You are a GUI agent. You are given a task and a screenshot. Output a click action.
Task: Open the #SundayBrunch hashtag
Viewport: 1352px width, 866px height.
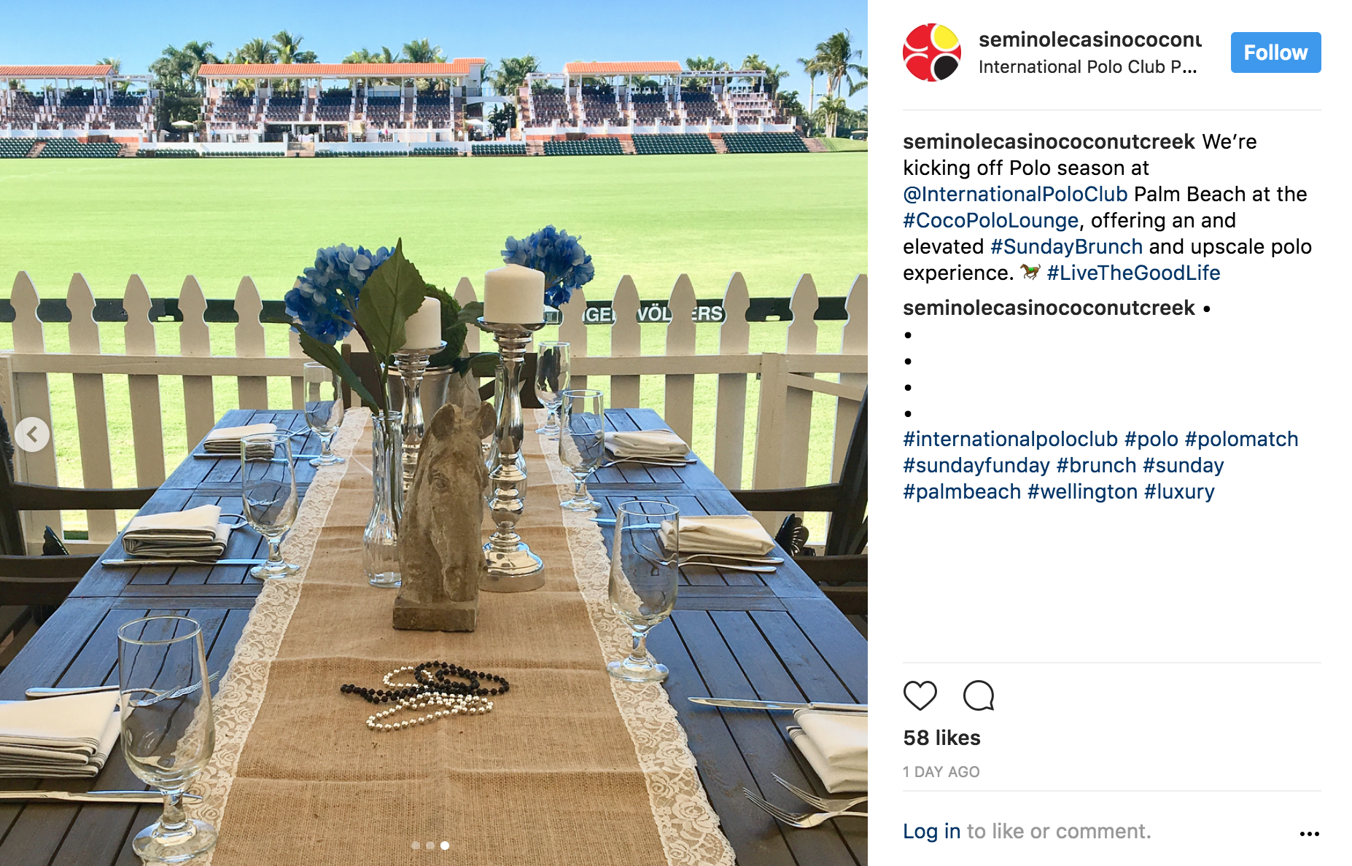click(x=1066, y=246)
